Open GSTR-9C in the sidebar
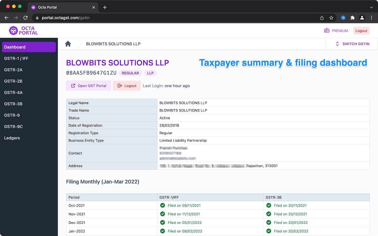The image size is (378, 236). [x=13, y=127]
